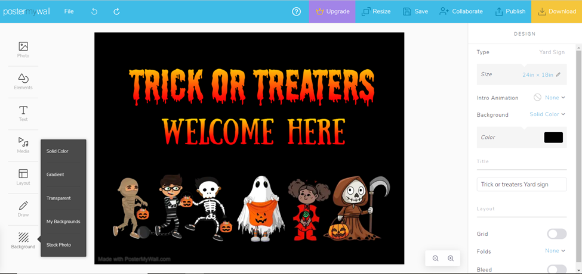Click the Upgrade crown button
582x274 pixels.
[332, 11]
